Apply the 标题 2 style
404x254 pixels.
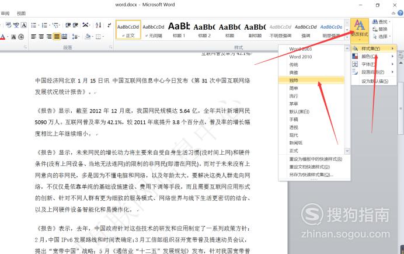pos(204,30)
